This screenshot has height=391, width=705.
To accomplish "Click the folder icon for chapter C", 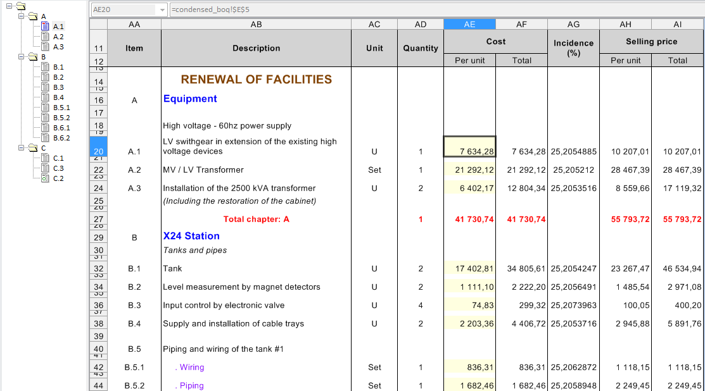I will click(34, 148).
